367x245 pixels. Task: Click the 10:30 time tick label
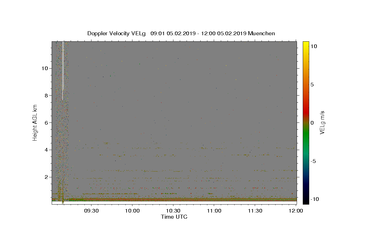click(173, 211)
